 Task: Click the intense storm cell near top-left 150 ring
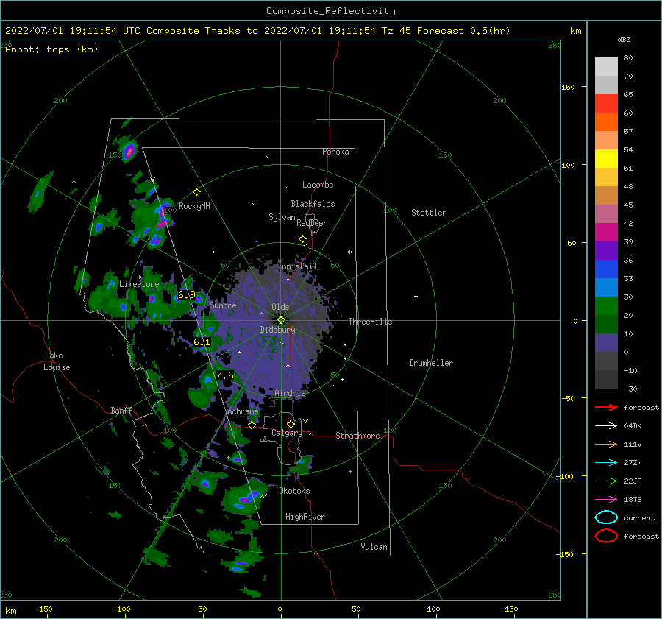(x=128, y=151)
